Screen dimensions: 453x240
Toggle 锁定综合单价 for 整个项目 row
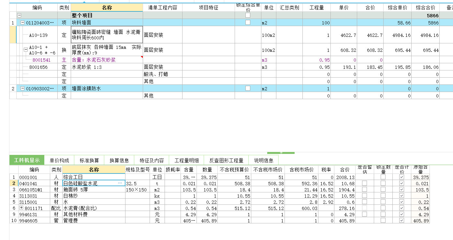(x=248, y=15)
